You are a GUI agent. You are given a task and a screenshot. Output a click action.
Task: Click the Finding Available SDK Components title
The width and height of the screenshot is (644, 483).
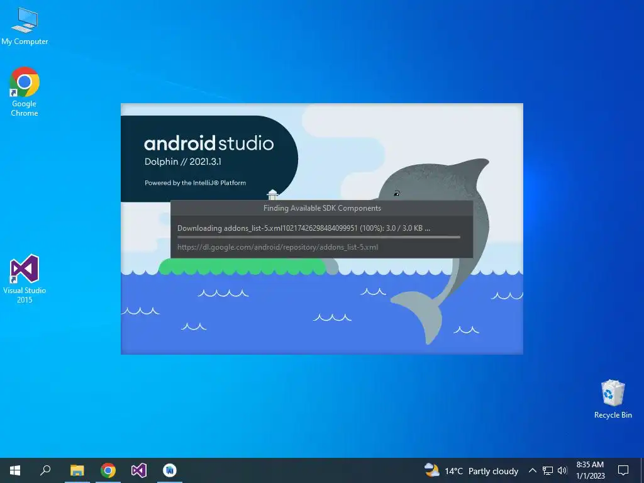322,208
